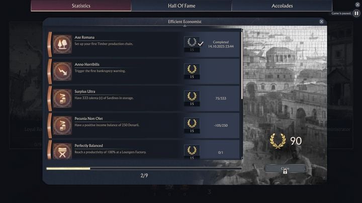Expand chevron below Efficient Economist title

pos(185,26)
